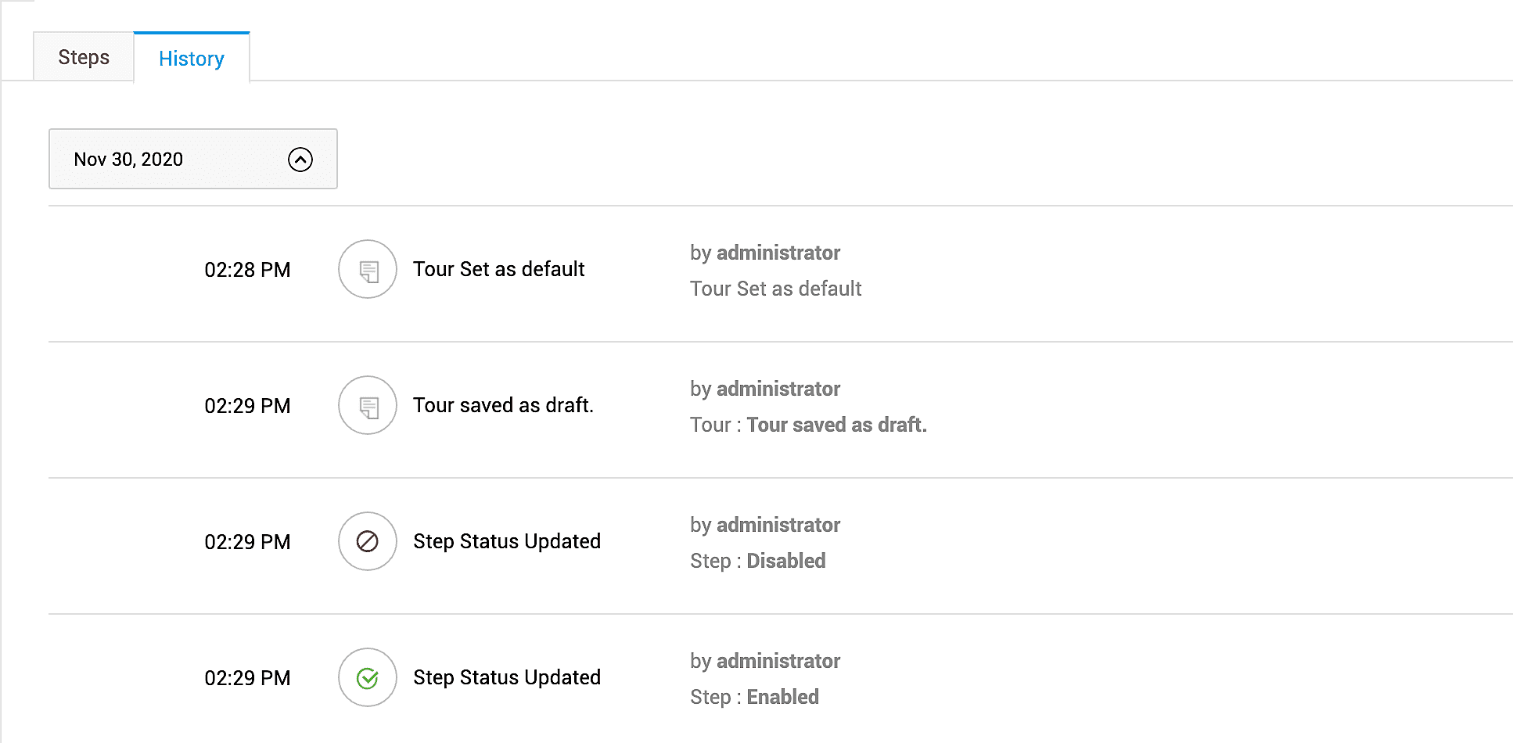Click administrator name on the Enabled step entry
Image resolution: width=1513 pixels, height=743 pixels.
778,661
